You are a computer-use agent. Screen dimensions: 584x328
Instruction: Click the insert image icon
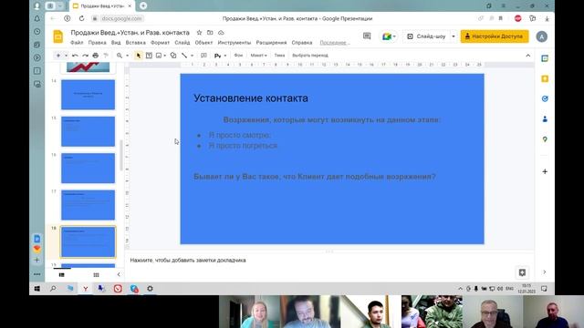[159, 56]
